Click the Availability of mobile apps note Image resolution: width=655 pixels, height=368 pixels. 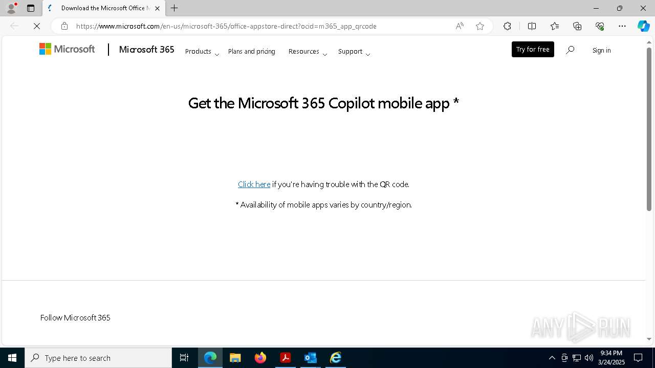pyautogui.click(x=323, y=205)
